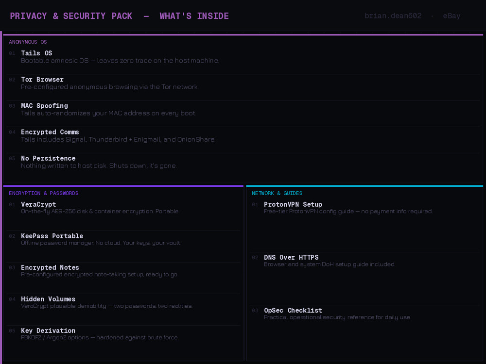
Task: Click the seller name brian.dean602
Action: coord(393,16)
